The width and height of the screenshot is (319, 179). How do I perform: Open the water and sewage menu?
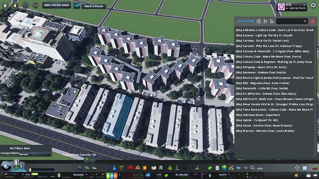tap(115, 168)
